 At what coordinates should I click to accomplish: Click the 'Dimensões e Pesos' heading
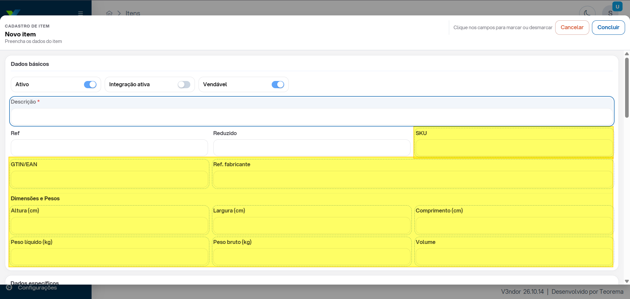click(35, 198)
